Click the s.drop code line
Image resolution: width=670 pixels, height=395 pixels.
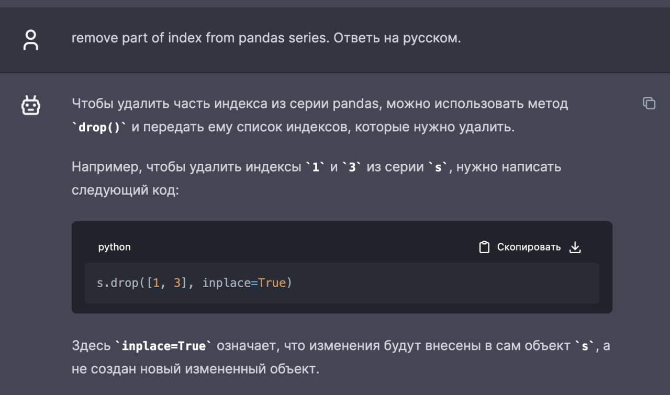click(194, 283)
